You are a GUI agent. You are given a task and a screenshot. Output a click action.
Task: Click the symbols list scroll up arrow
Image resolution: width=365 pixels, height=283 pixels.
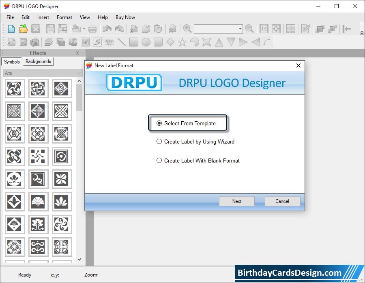79,81
